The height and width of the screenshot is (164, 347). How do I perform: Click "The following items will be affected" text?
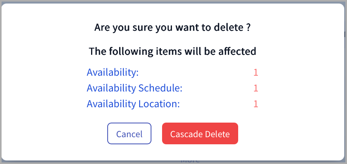[173, 51]
